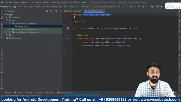
Task: Open the Refactor menu
Action: point(46,2)
